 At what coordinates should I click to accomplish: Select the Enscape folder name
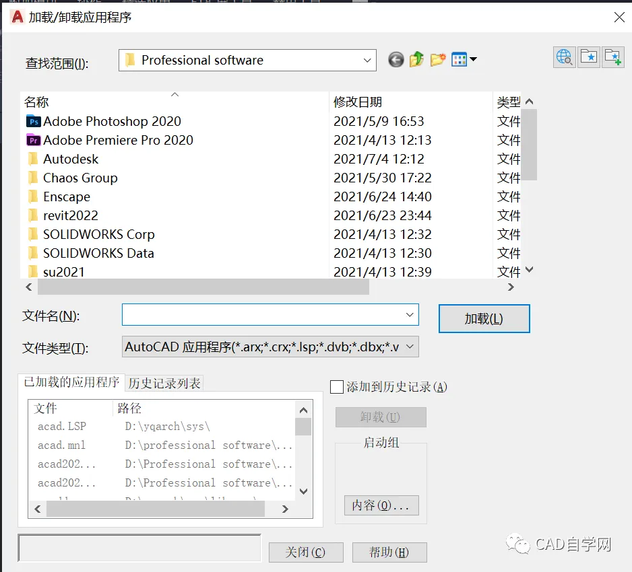click(x=67, y=197)
